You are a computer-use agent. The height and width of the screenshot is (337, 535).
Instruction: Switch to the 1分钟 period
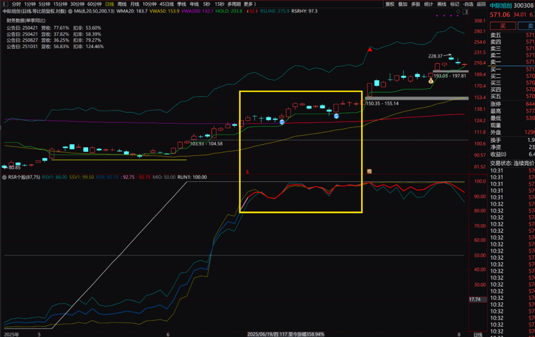tap(30, 4)
